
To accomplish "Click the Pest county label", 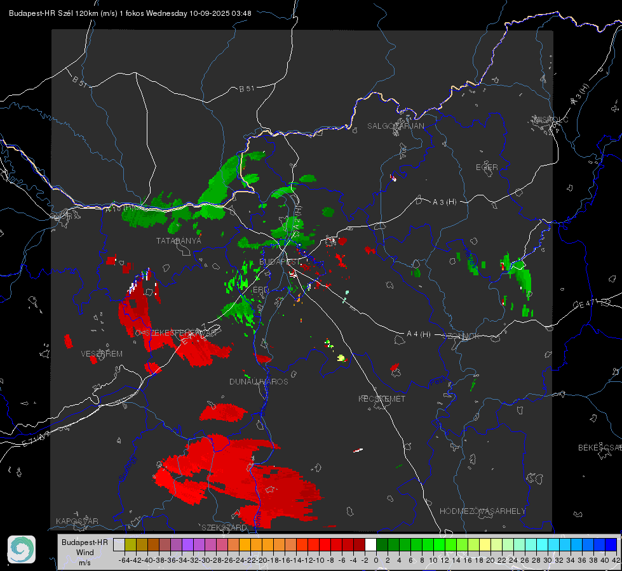I will click(x=438, y=381).
